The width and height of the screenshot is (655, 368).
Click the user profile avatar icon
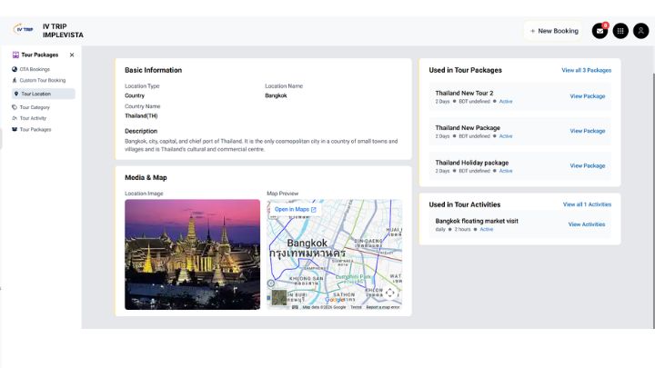tap(640, 31)
